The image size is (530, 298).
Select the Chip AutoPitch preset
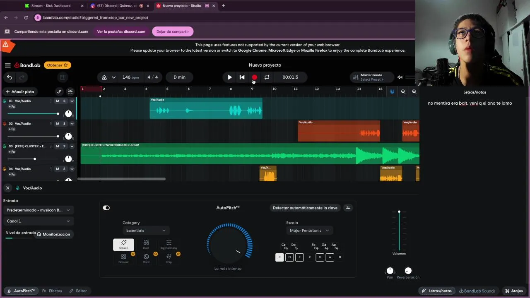169,259
